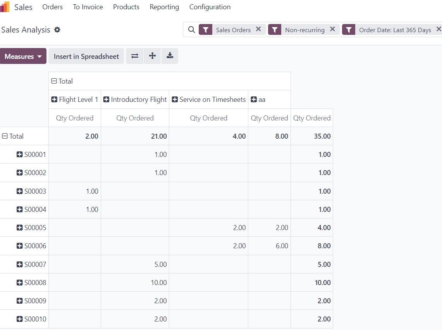
Task: Download the pivot table as xlsx
Action: tap(170, 56)
